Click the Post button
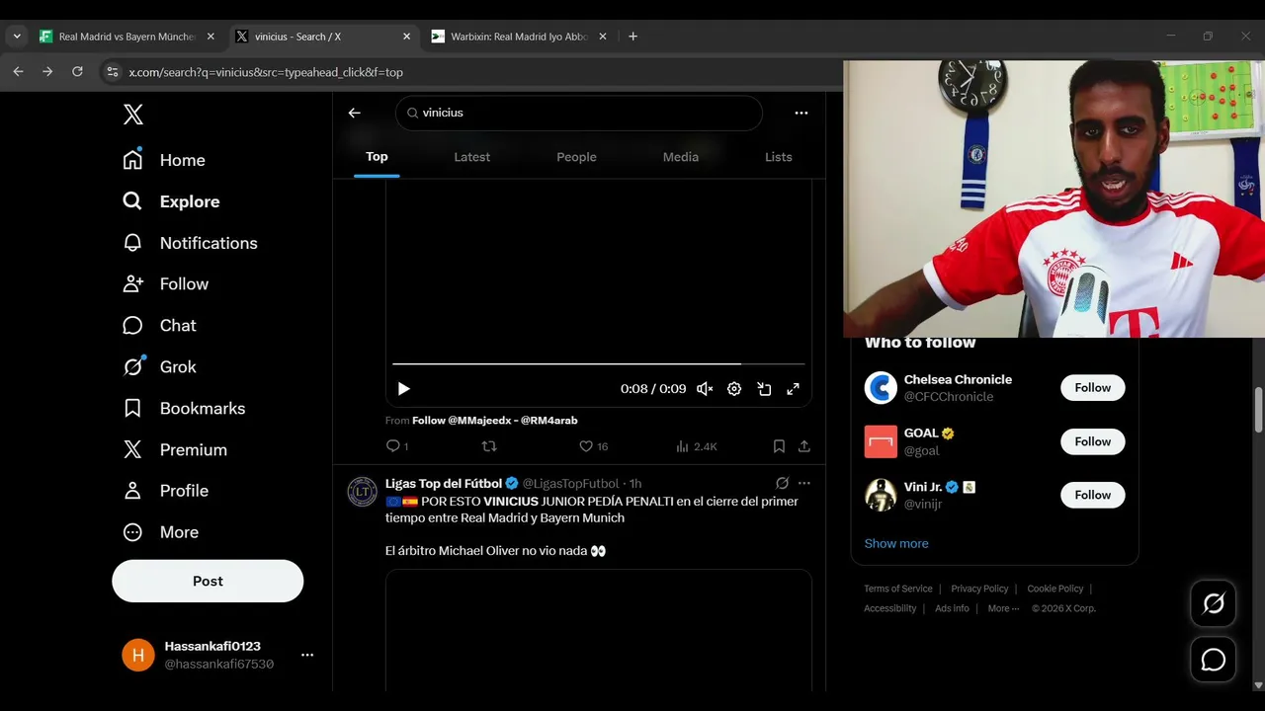Screen dimensions: 1265x711 pos(208,581)
